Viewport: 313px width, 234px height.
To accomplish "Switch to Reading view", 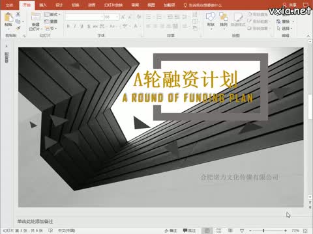I will (x=230, y=230).
